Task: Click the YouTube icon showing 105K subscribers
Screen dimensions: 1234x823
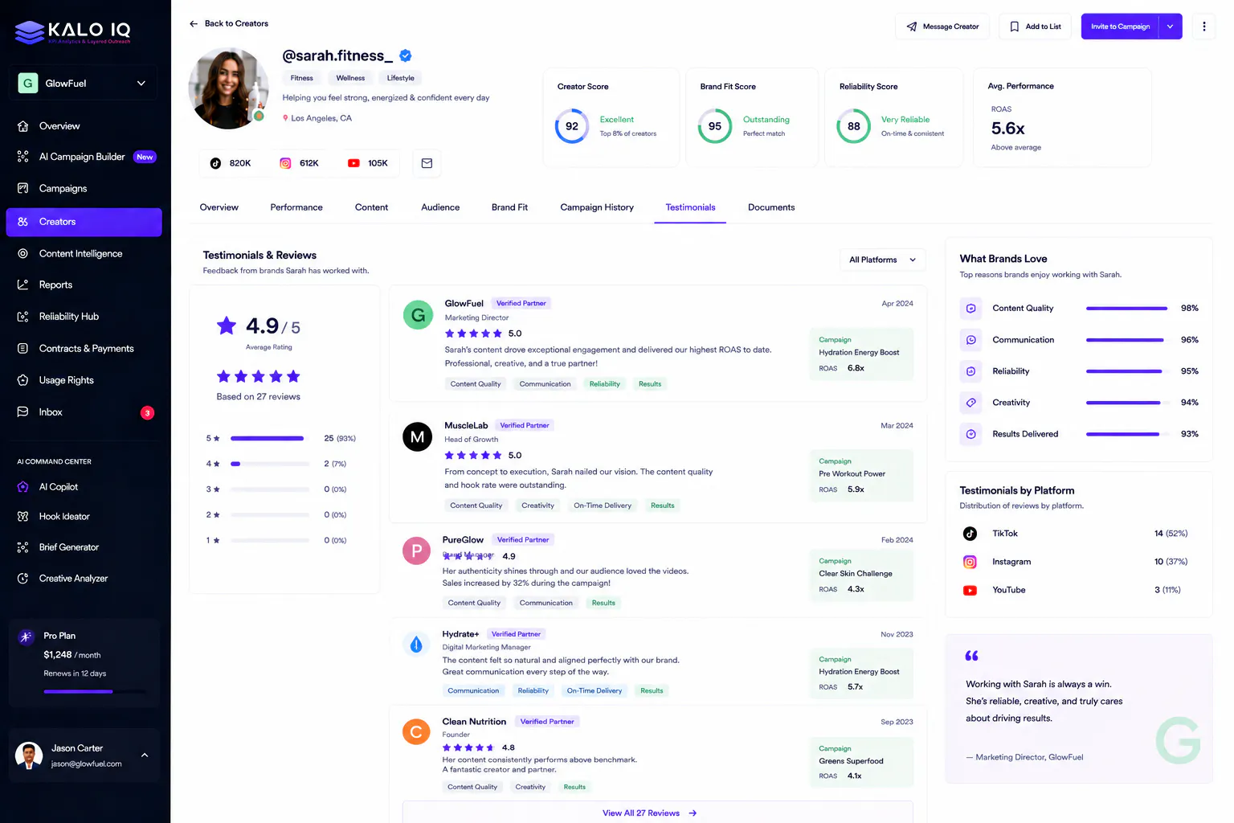Action: pos(353,163)
